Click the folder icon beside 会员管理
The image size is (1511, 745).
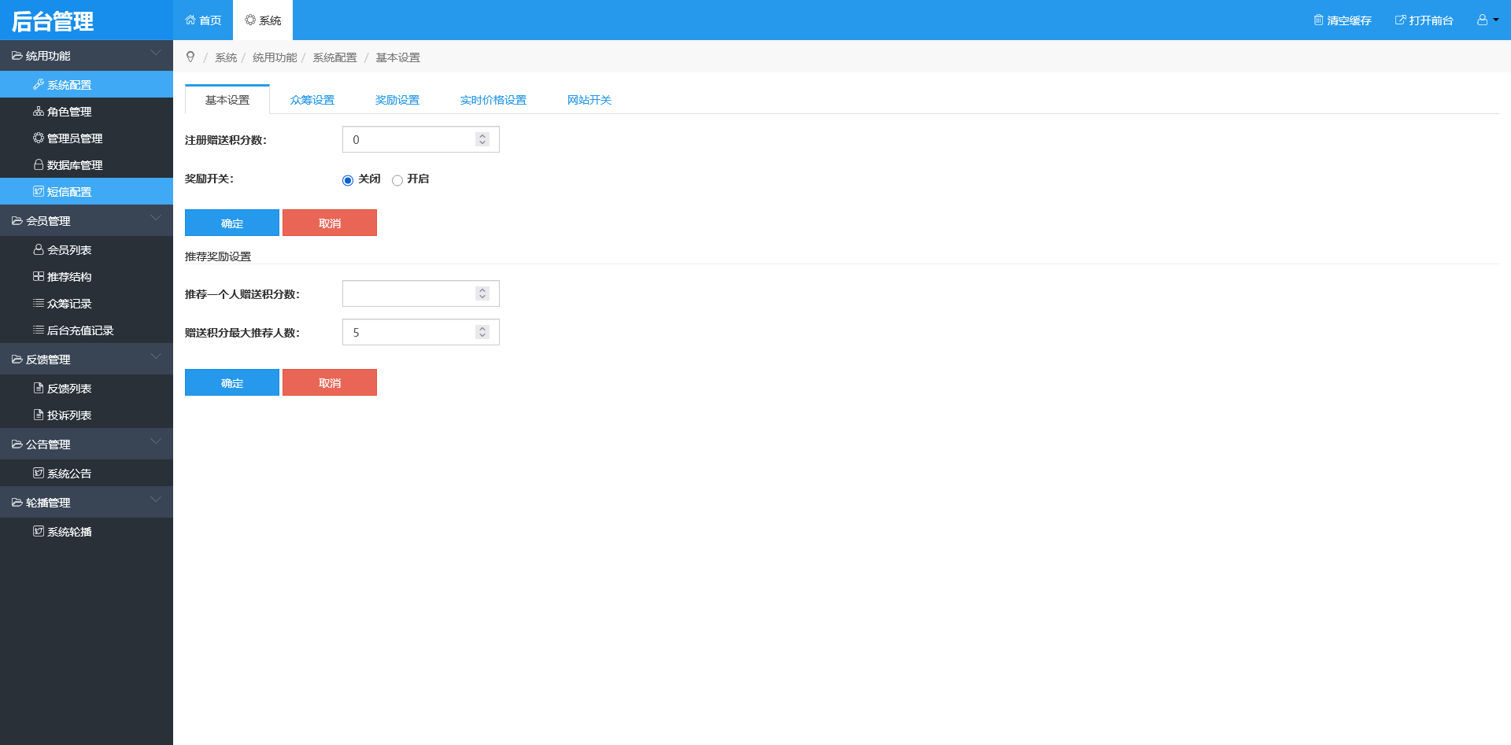point(17,221)
